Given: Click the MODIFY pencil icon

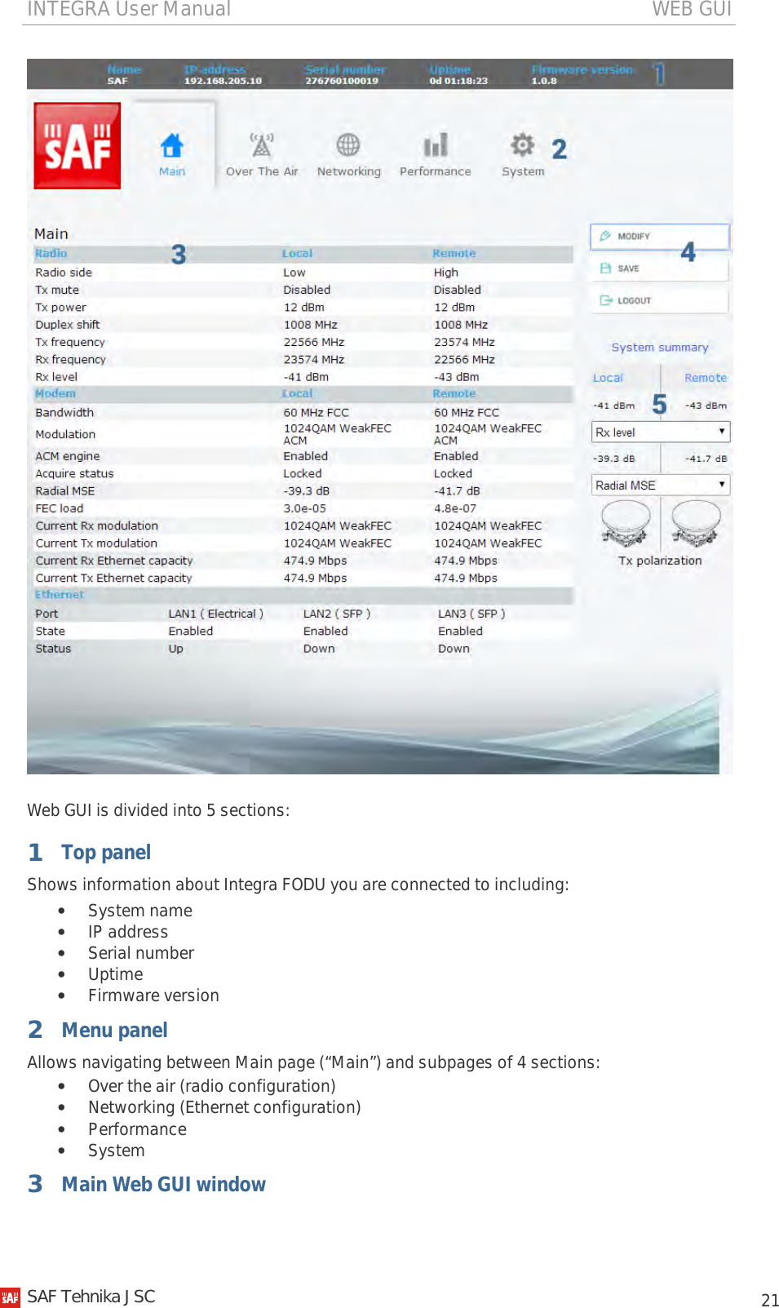Looking at the screenshot, I should tap(605, 236).
